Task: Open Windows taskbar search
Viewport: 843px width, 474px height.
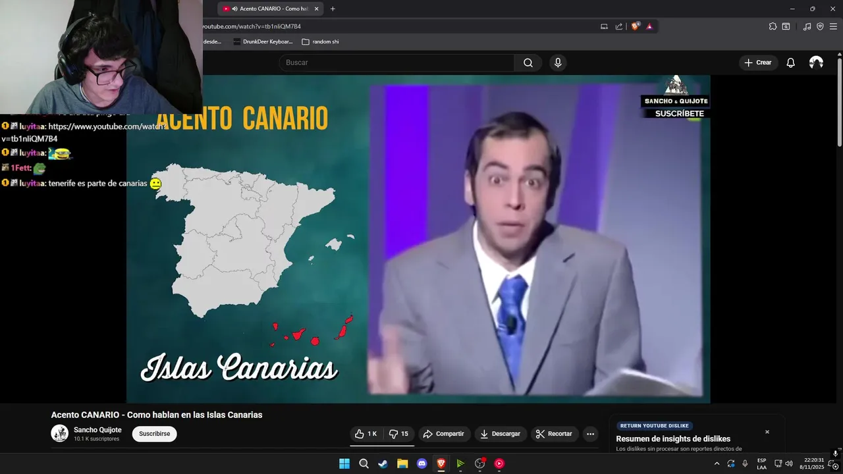Action: 364,463
